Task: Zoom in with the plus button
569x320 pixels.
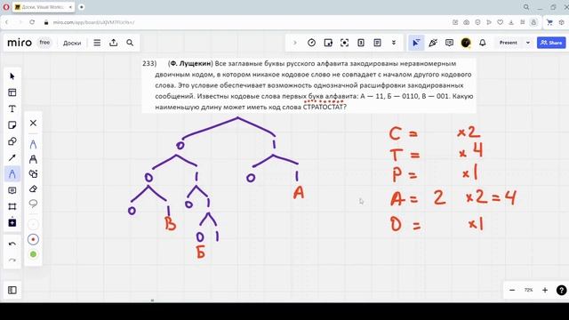Action: tap(545, 290)
